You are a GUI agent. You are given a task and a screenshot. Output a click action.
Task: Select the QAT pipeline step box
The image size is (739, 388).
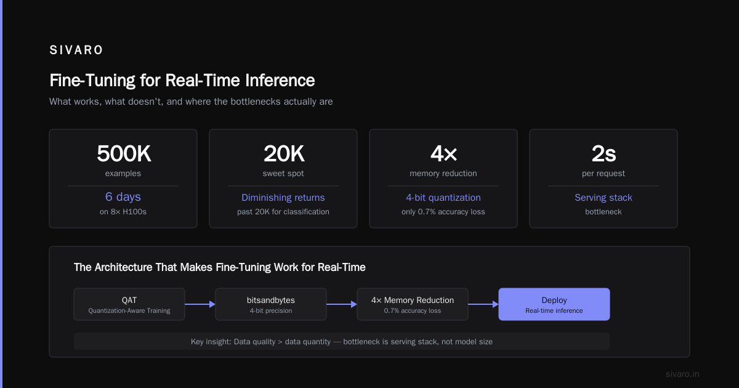pyautogui.click(x=129, y=304)
